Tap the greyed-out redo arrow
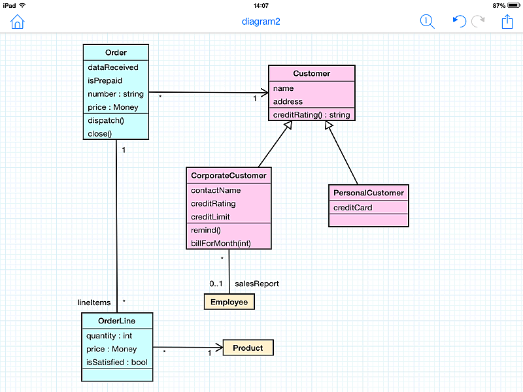This screenshot has width=523, height=392. pos(478,22)
